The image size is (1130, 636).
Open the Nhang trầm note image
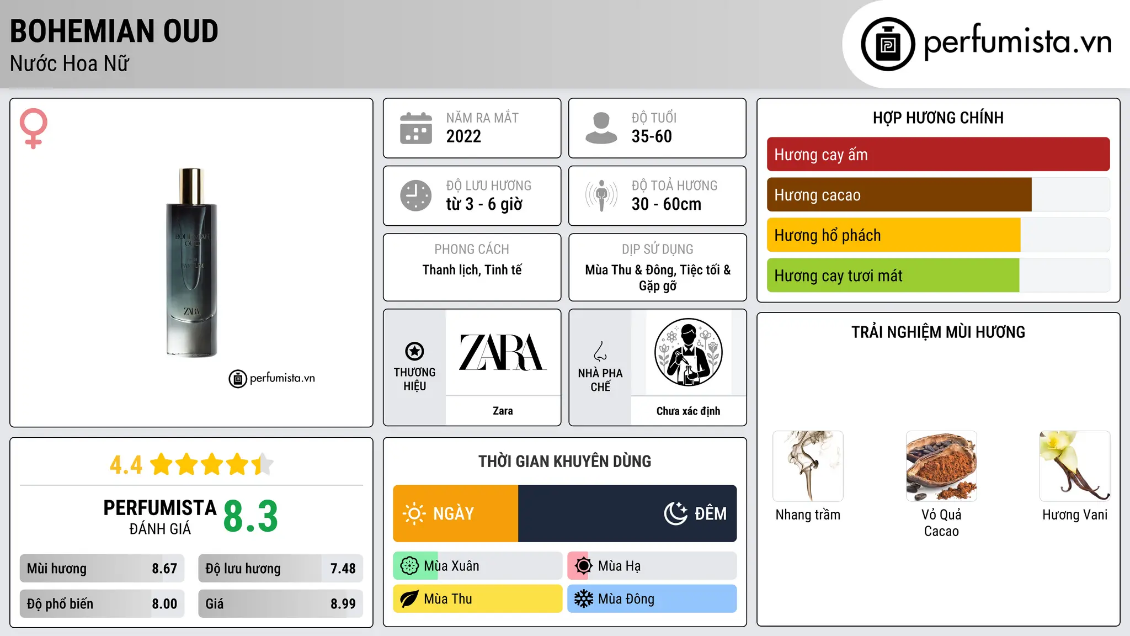coord(808,466)
